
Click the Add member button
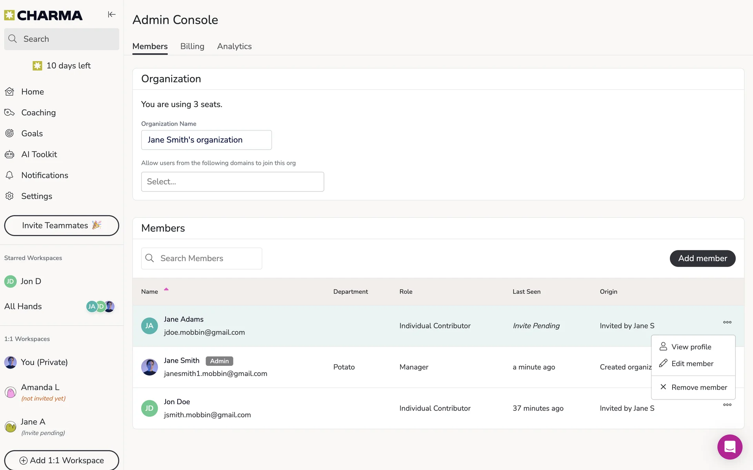click(702, 258)
